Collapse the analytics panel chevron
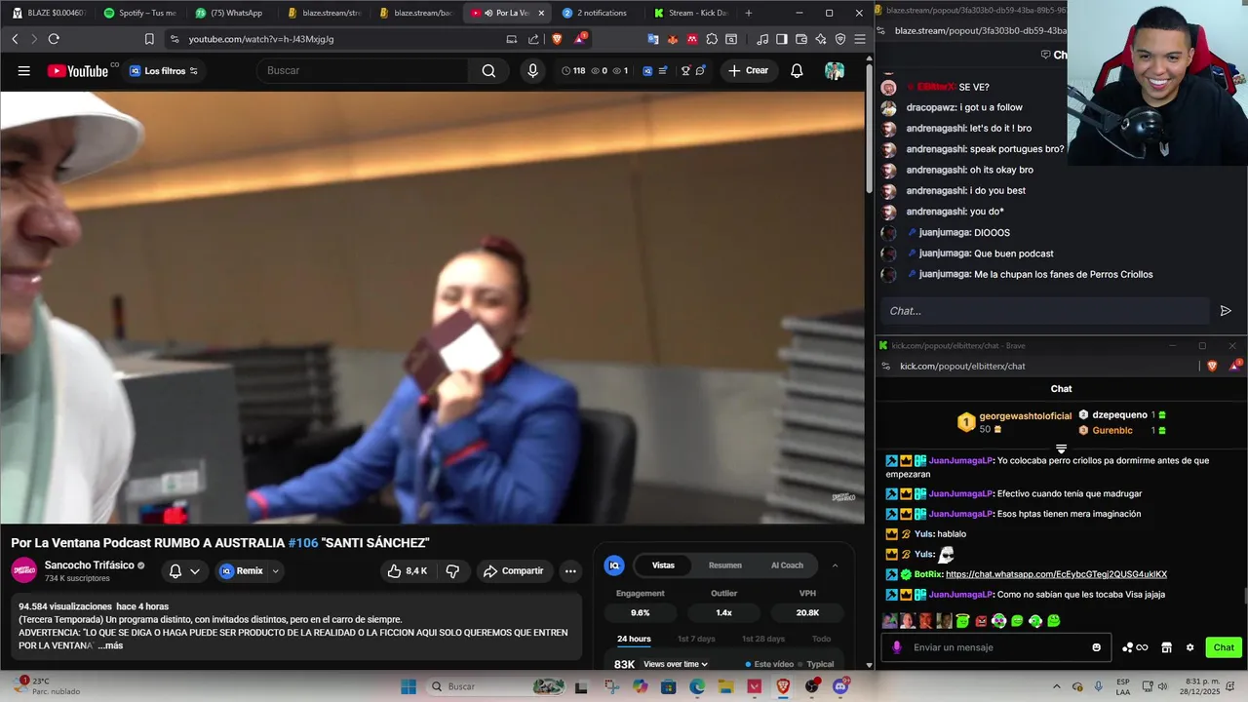Viewport: 1248px width, 702px height. (835, 565)
